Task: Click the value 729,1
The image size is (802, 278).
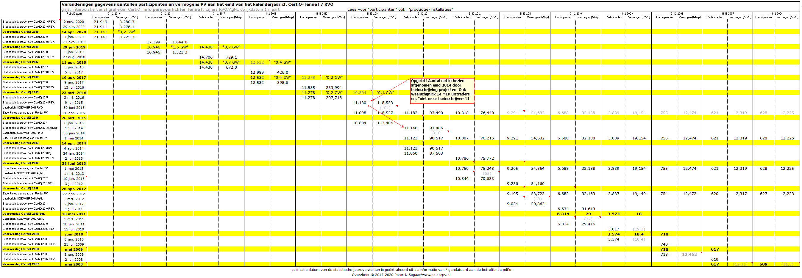Action: (231, 57)
